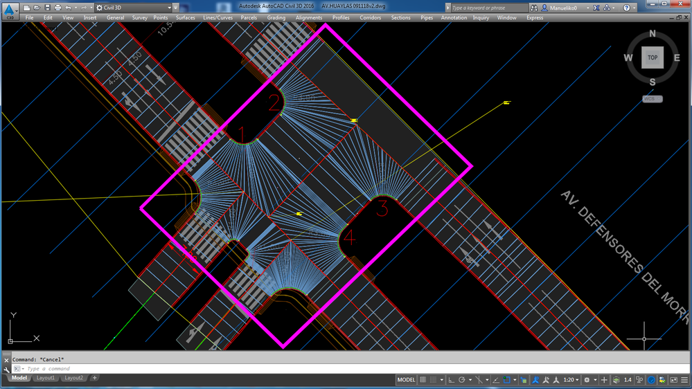Click the MODEL space status button
The image size is (692, 389).
click(x=406, y=380)
